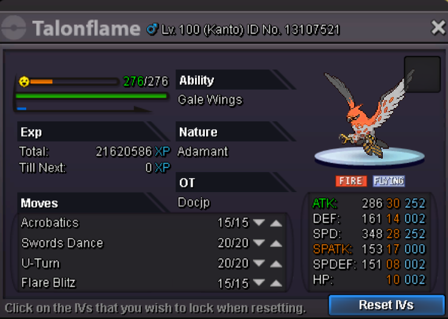This screenshot has width=448, height=319.
Task: Move U-Turn down with its arrow
Action: pyautogui.click(x=259, y=263)
